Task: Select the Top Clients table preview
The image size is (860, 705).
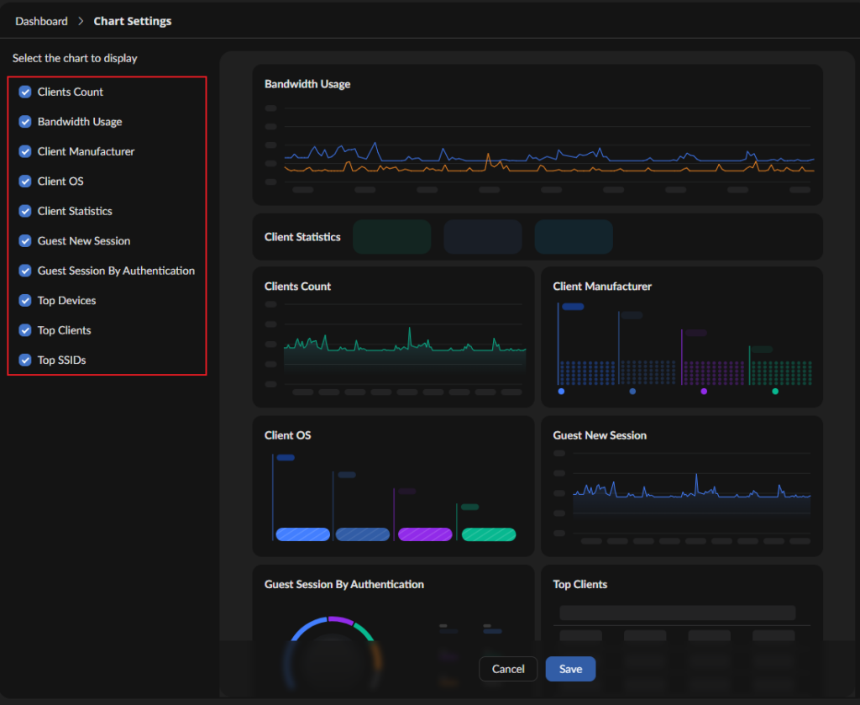Action: tap(682, 631)
